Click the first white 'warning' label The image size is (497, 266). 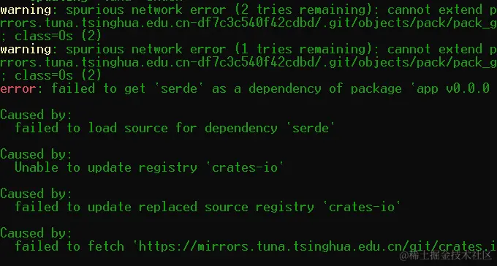pos(26,9)
